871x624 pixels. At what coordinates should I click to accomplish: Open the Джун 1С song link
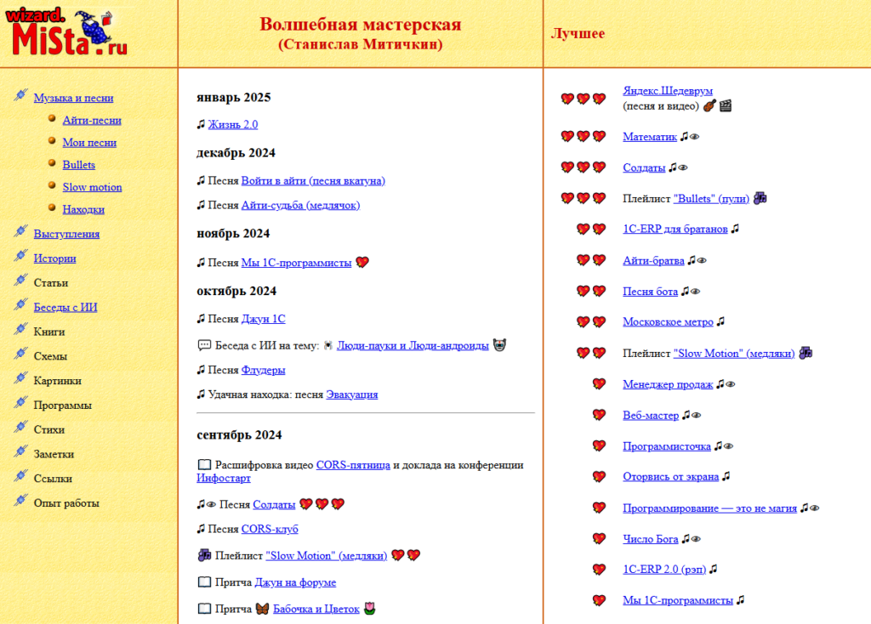tap(263, 319)
